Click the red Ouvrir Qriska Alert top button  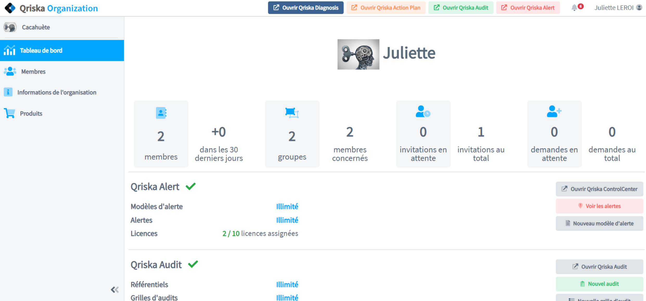pyautogui.click(x=528, y=8)
